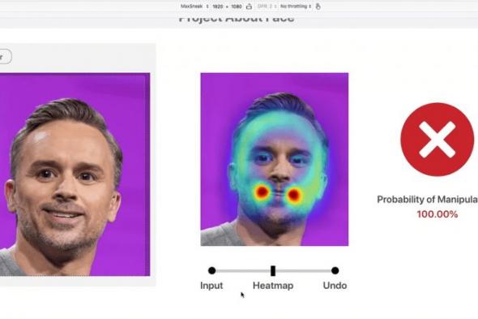Click the Undo endpoint dot on the slider
The image size is (478, 319).
coord(335,270)
